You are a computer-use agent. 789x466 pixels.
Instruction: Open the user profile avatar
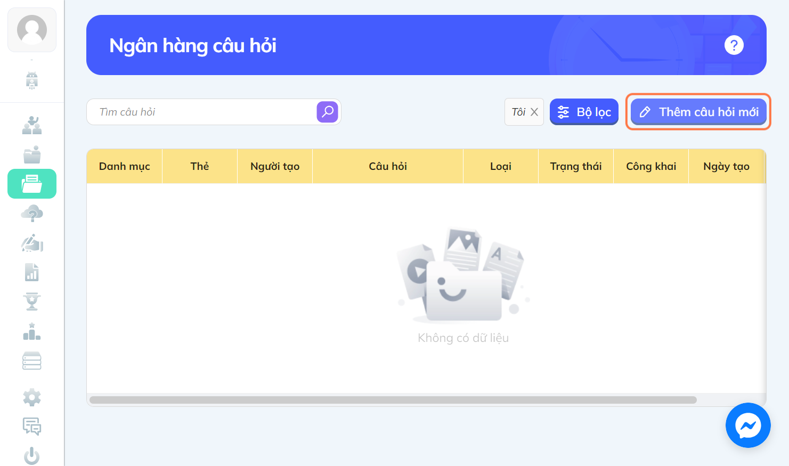pyautogui.click(x=32, y=30)
